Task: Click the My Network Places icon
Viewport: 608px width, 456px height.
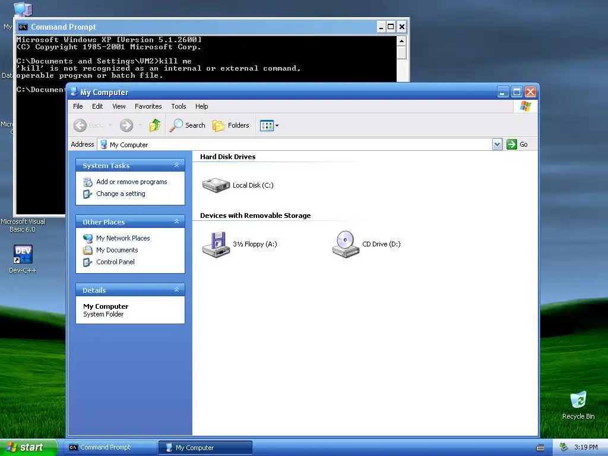Action: pyautogui.click(x=88, y=238)
